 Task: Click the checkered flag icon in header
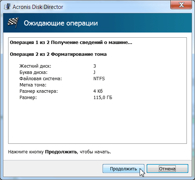click(13, 23)
